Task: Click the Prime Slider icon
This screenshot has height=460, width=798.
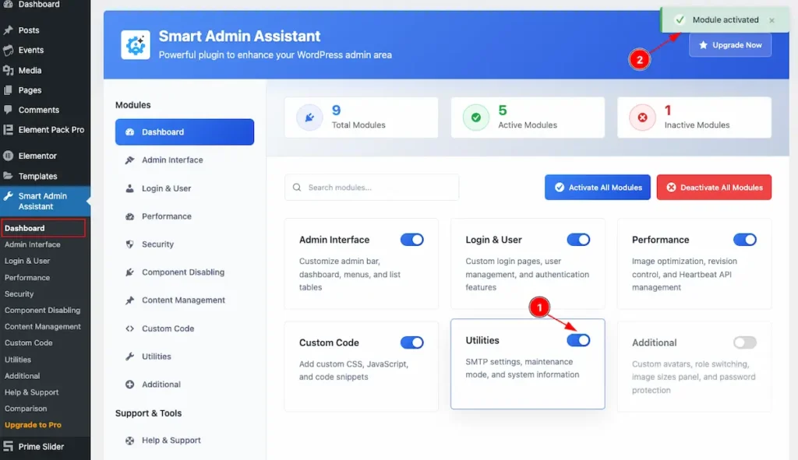Action: tap(8, 446)
